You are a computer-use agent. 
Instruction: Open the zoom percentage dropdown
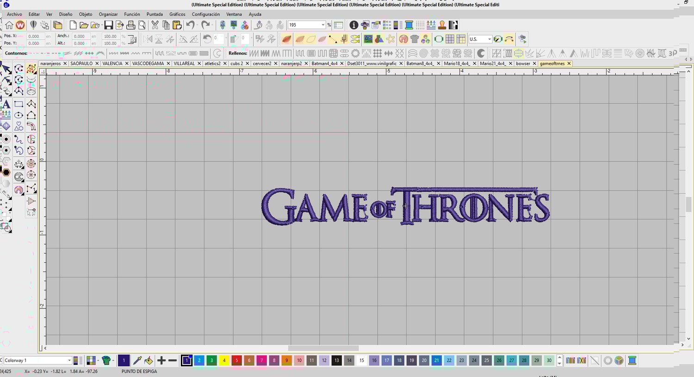[x=322, y=25]
